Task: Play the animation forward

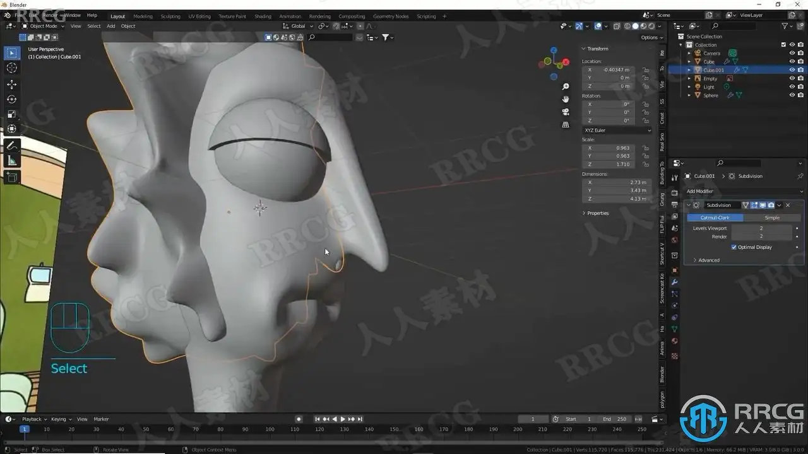Action: coord(343,419)
